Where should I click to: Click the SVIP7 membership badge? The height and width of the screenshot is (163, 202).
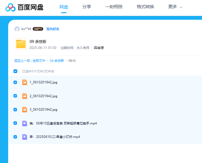38,29
